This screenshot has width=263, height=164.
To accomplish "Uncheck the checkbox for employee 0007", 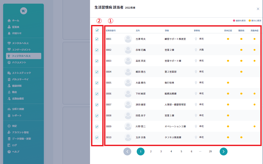I will tap(97, 105).
